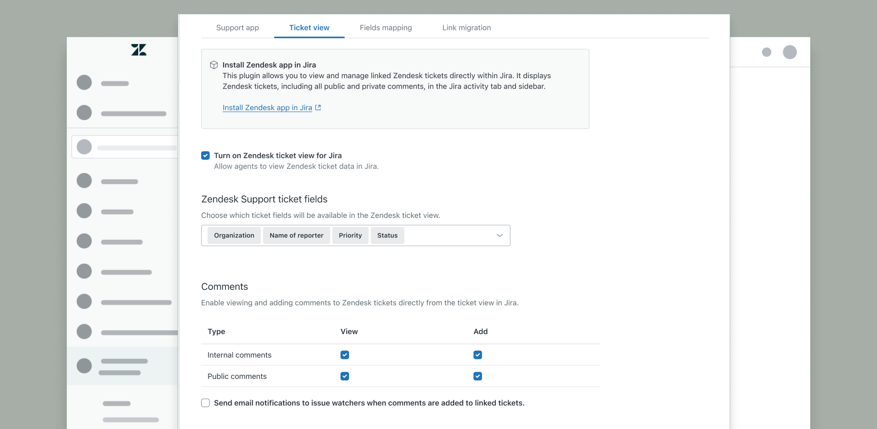This screenshot has height=429, width=877.
Task: Open the Fields mapping tab
Action: point(386,28)
